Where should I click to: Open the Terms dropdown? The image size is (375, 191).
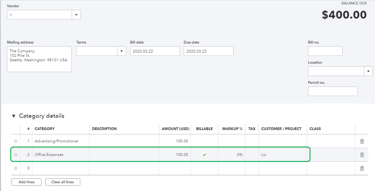point(122,51)
